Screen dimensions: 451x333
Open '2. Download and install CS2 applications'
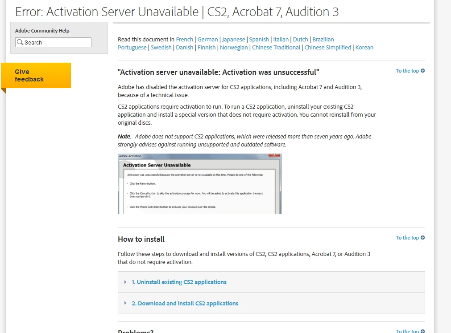point(185,303)
